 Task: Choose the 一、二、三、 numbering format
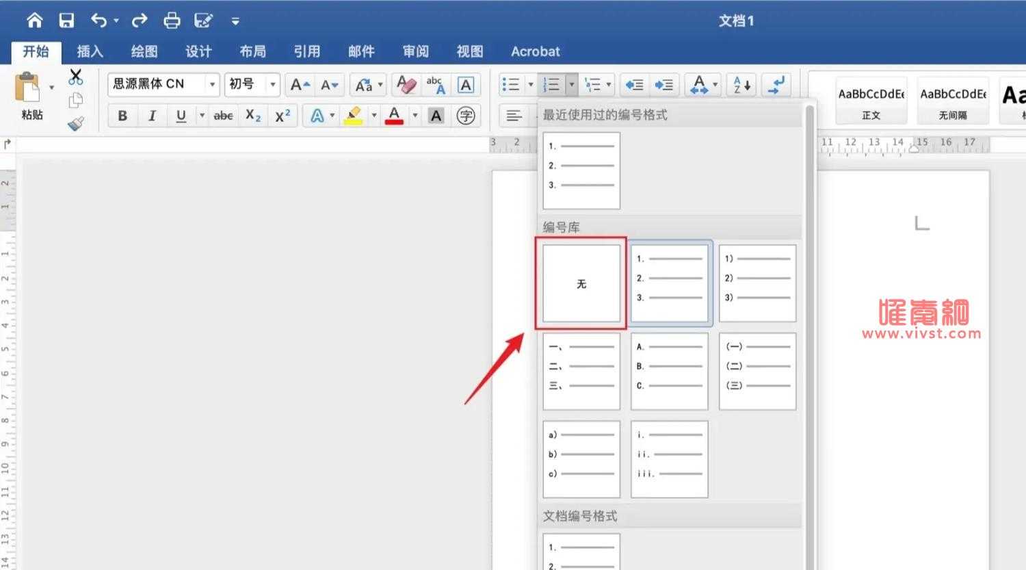581,372
